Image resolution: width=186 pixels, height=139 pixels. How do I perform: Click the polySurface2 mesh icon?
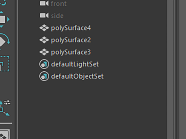[x=44, y=40]
